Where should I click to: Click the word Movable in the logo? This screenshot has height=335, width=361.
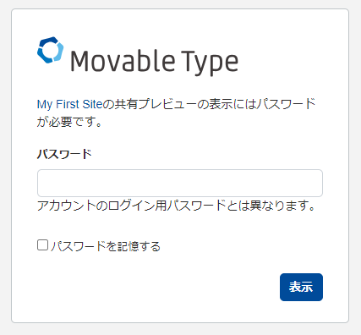point(123,61)
